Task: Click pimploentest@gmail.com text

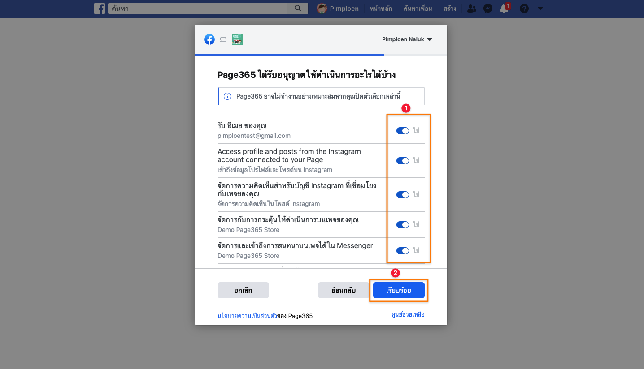Action: coord(254,136)
